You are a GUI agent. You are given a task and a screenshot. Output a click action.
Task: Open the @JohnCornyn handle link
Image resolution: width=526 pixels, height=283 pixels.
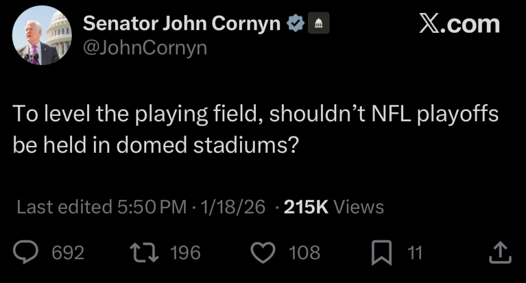[145, 48]
